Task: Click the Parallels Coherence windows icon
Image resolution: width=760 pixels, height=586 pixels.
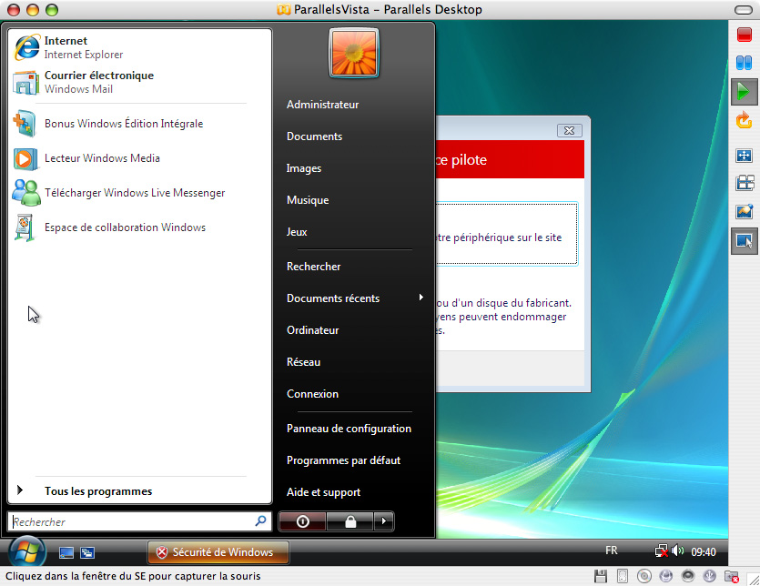Action: 745,183
